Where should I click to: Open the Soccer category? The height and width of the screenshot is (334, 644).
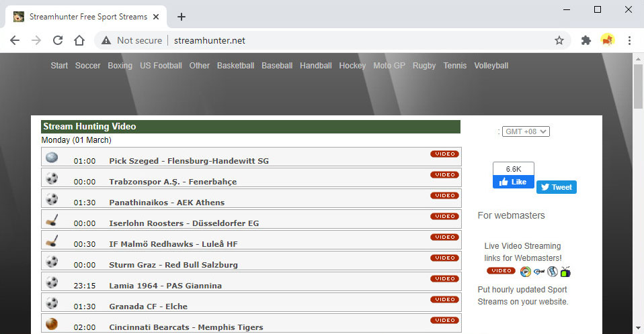coord(88,66)
